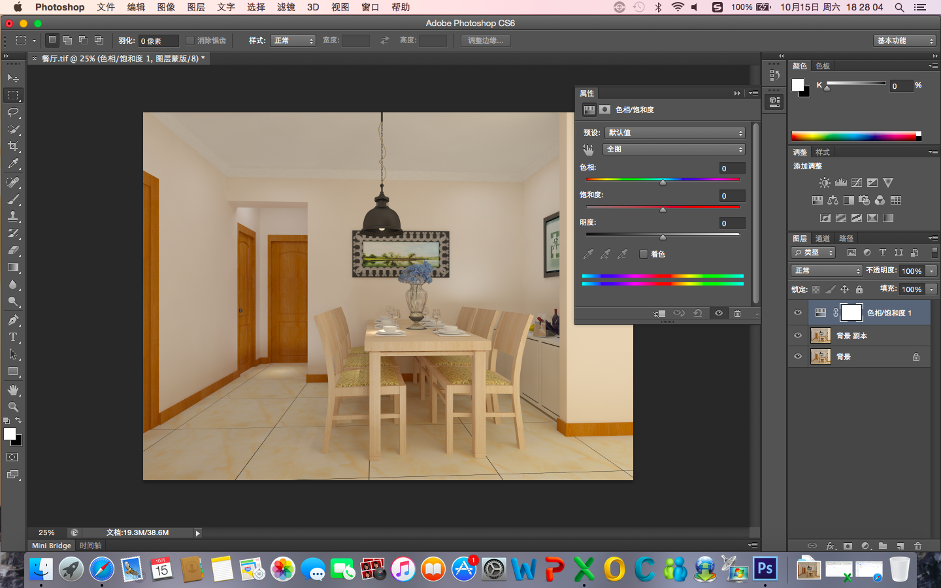This screenshot has height=588, width=941.
Task: Click trash icon in Properties panel
Action: 737,314
